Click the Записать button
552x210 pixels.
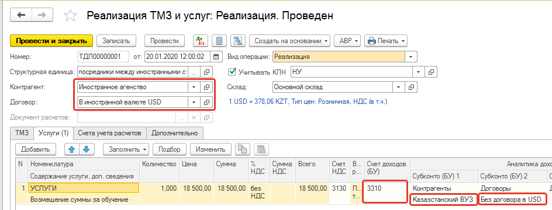[116, 41]
